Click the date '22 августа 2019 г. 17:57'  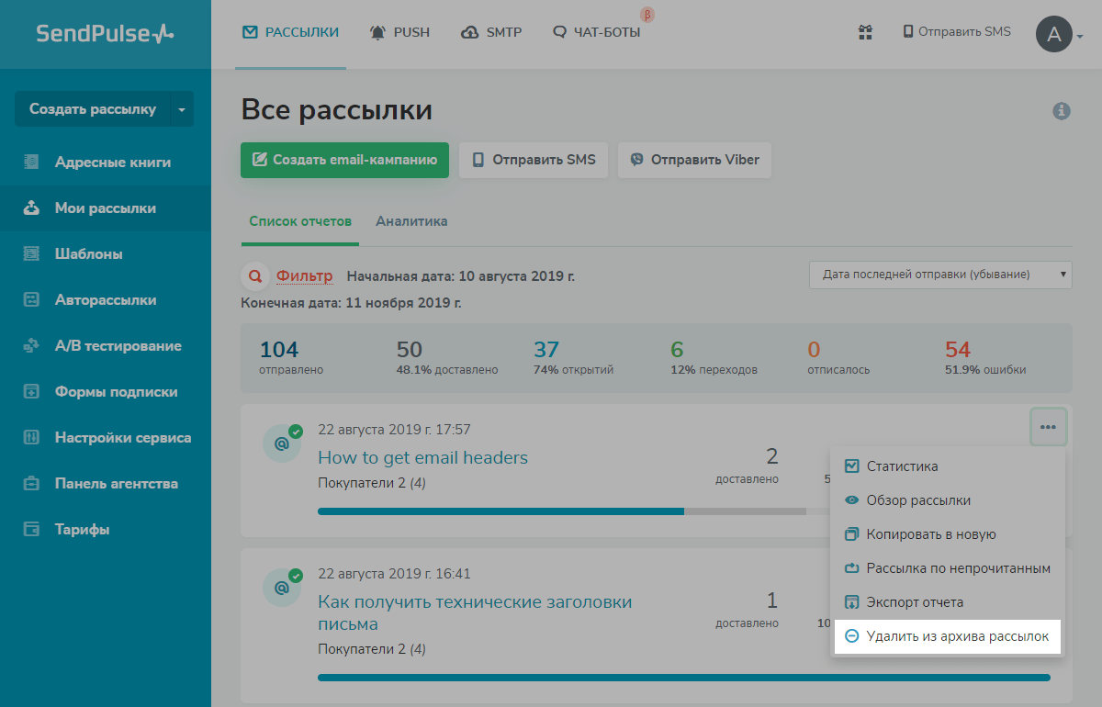coord(394,429)
